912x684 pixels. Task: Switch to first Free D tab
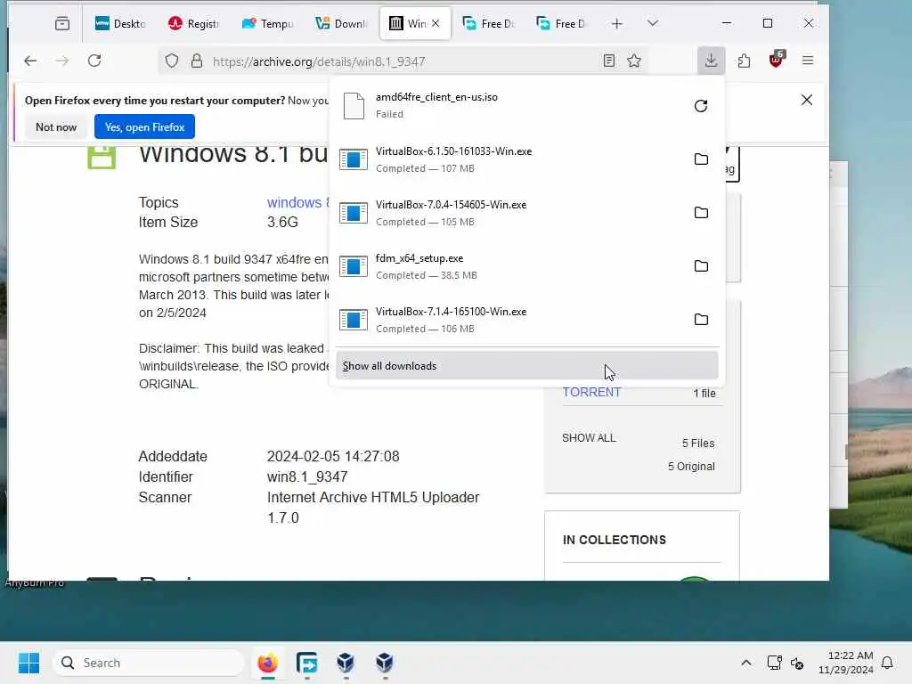489,24
